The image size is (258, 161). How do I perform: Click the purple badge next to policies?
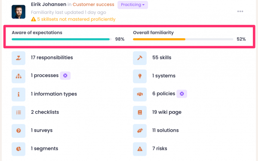tap(181, 94)
